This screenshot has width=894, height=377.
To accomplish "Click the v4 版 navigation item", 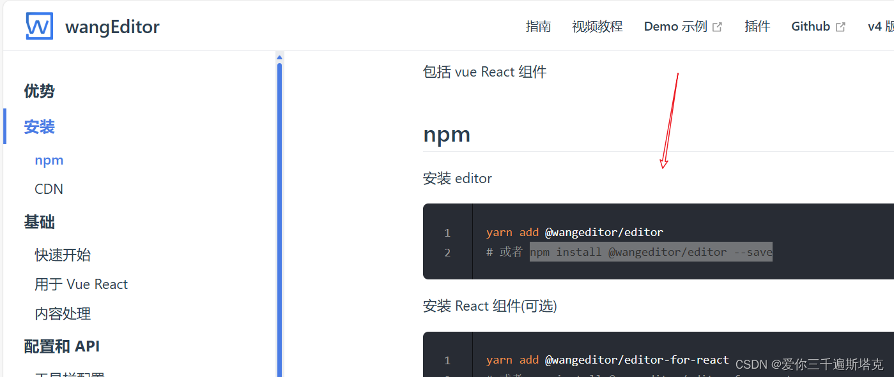I will pos(881,26).
